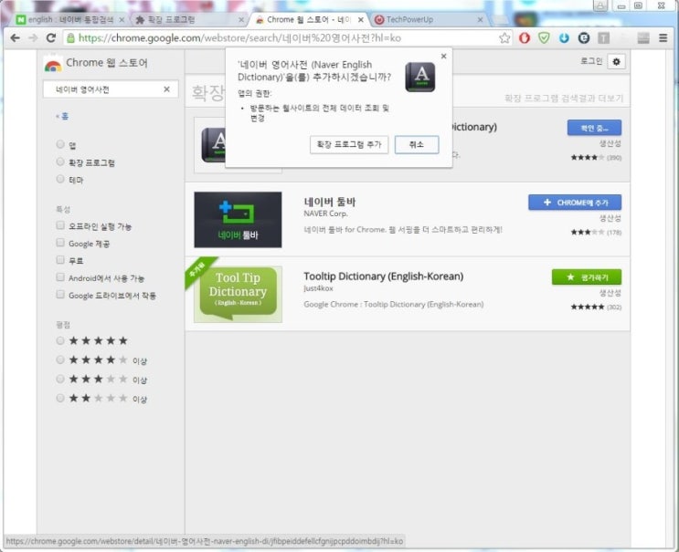Open the Naver toolbar thumbnail
This screenshot has height=552, width=679.
click(238, 220)
